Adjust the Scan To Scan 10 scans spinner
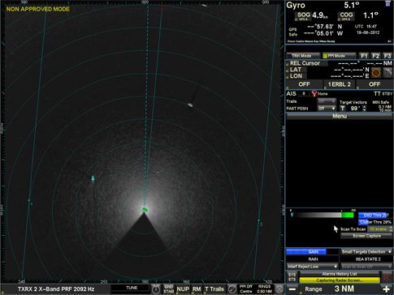This screenshot has height=295, width=394. (x=380, y=229)
